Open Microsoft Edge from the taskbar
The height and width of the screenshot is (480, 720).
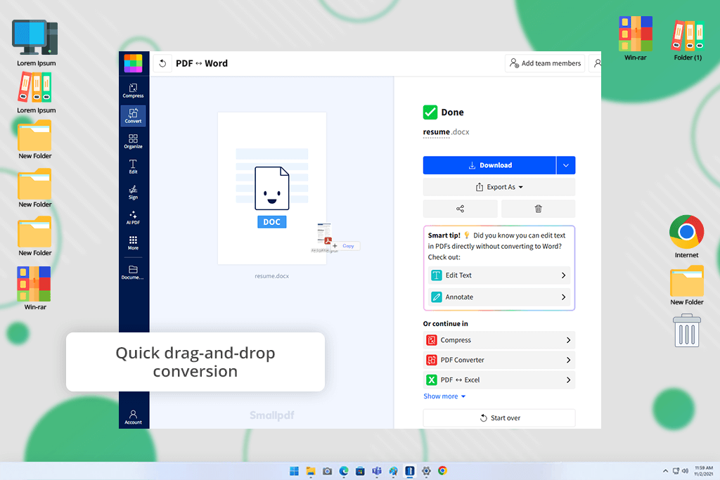click(x=344, y=471)
